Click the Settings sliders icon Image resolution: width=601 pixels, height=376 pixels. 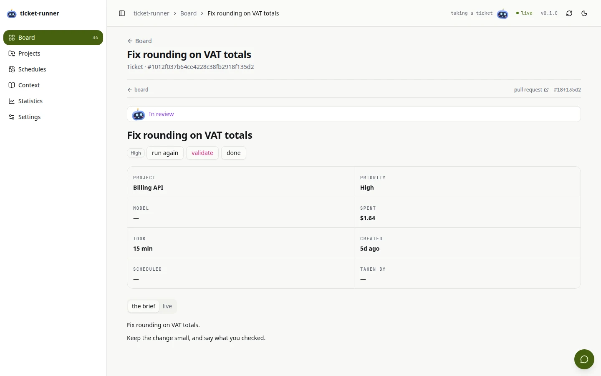pos(12,117)
